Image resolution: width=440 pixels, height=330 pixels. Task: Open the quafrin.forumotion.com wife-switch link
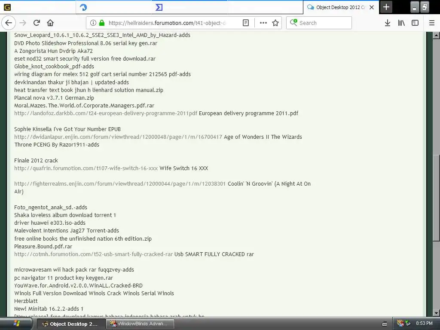(x=86, y=168)
